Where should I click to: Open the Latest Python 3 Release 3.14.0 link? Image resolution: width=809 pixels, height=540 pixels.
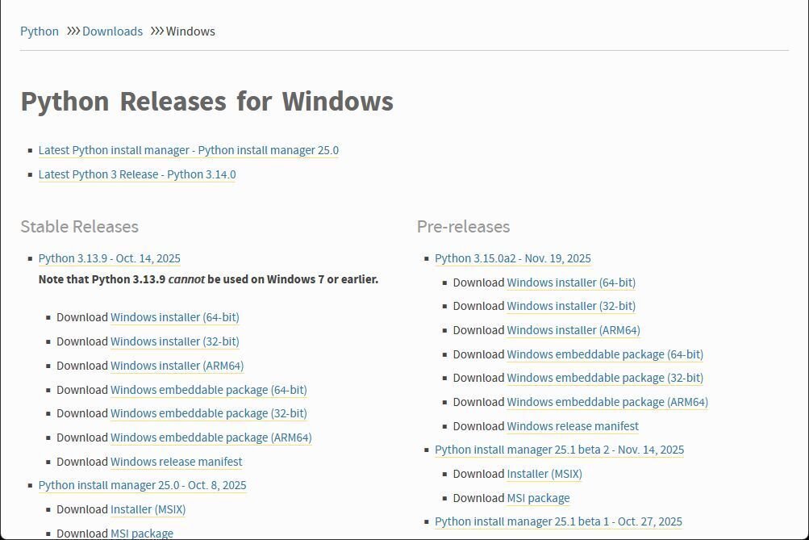(136, 174)
